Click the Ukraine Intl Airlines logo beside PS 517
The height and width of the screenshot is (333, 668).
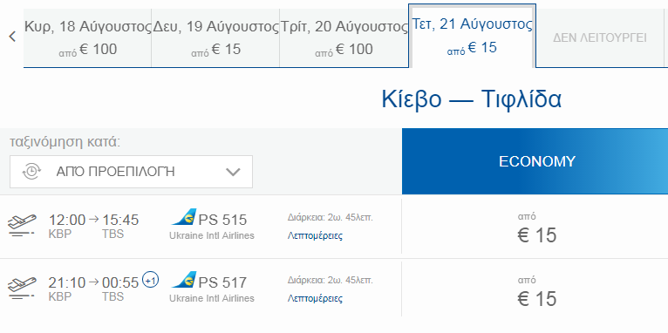click(x=184, y=280)
